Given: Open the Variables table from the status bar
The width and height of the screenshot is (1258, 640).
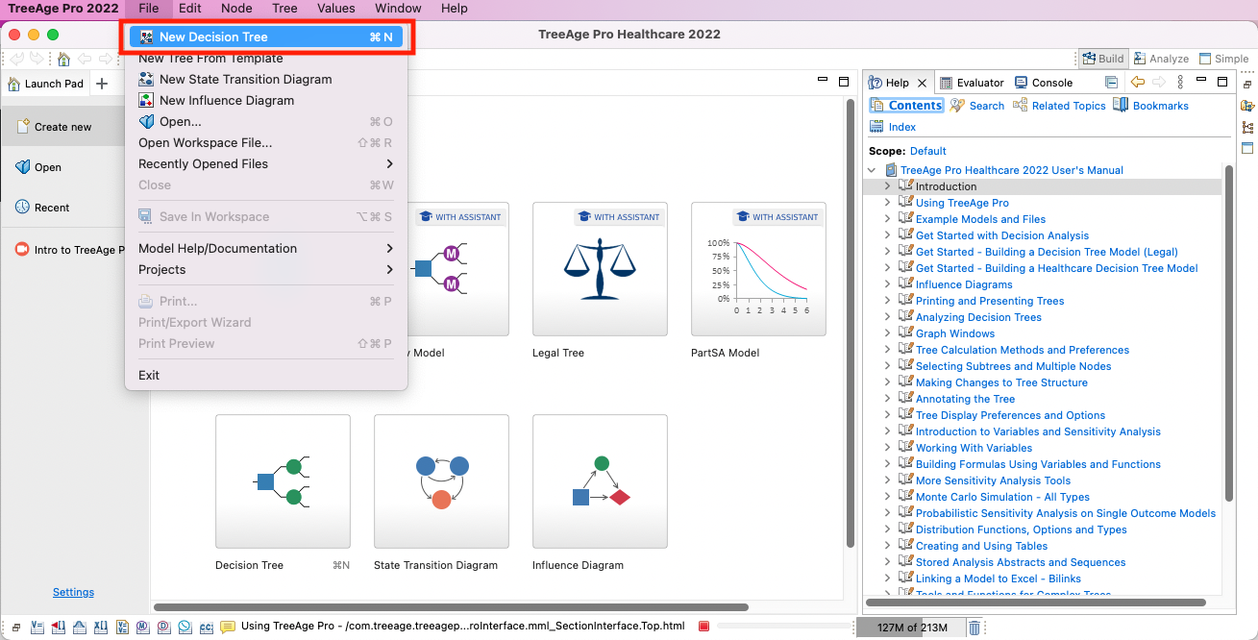Looking at the screenshot, I should (37, 627).
